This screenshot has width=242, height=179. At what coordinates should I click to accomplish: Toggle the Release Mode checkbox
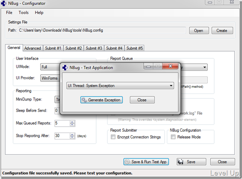pos(173,137)
